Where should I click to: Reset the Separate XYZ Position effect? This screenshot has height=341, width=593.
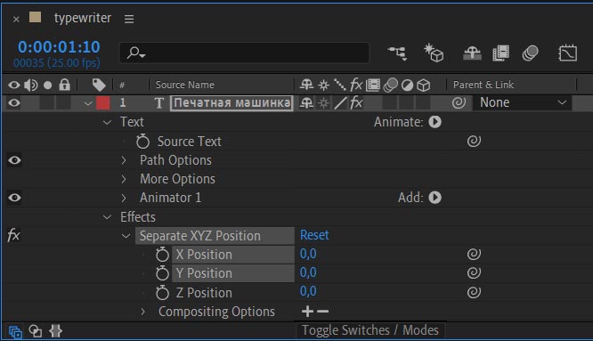[x=314, y=235]
